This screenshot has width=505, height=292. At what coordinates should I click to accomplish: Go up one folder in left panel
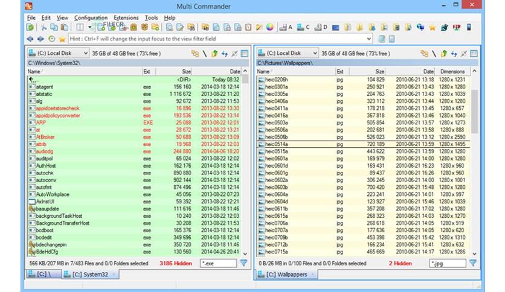point(214,53)
